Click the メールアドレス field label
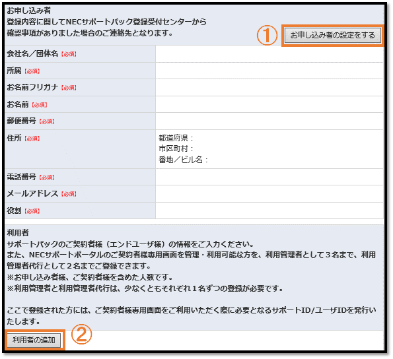Screen dimensions: 393x359 pyautogui.click(x=32, y=193)
